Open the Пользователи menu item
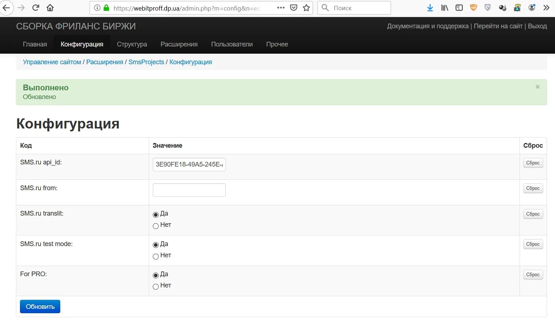This screenshot has width=555, height=327. point(232,44)
